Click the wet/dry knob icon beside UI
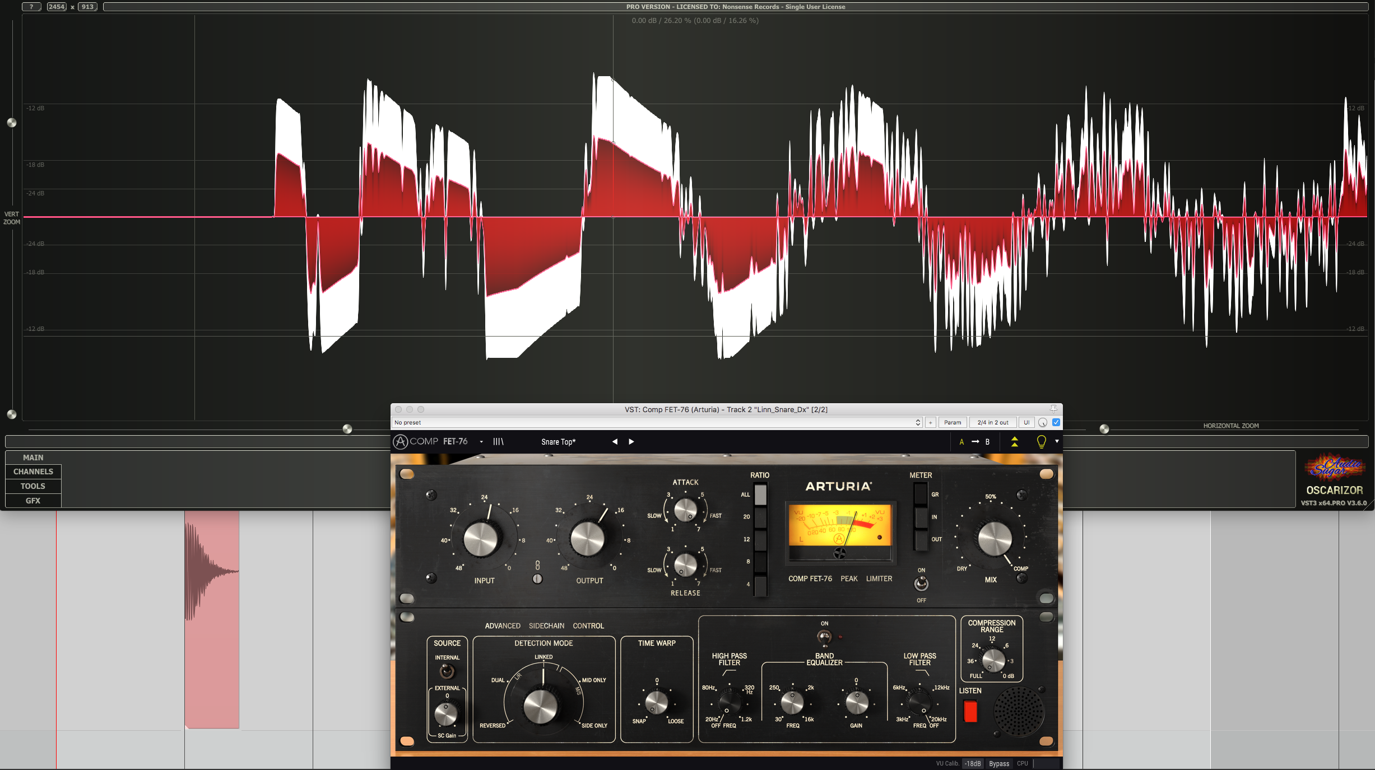Image resolution: width=1375 pixels, height=770 pixels. pyautogui.click(x=1043, y=423)
